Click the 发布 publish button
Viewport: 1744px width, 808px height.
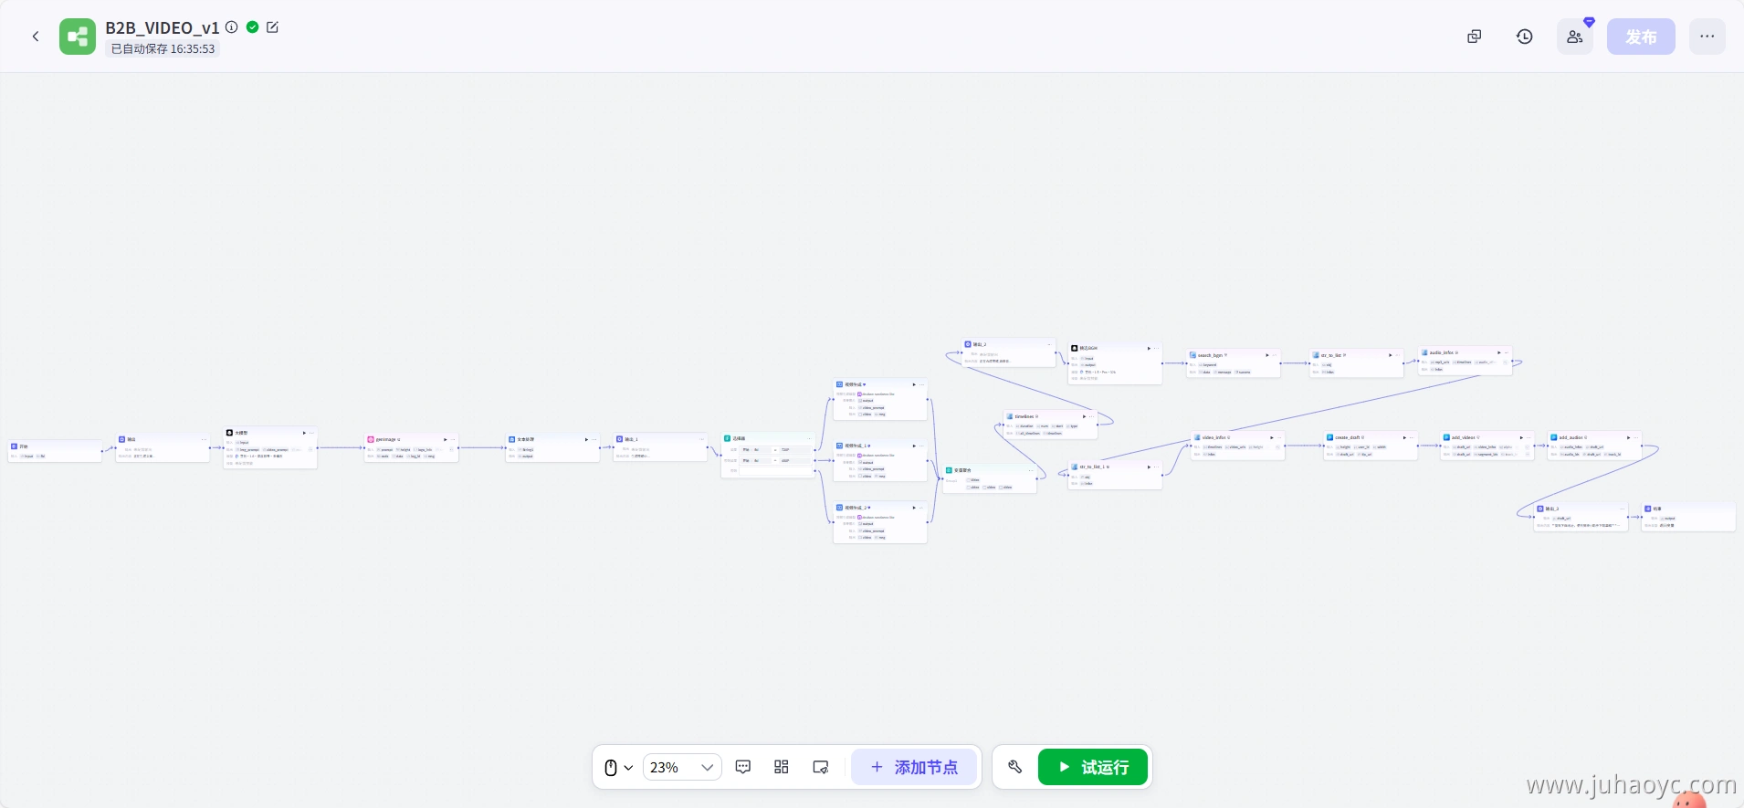[1640, 37]
